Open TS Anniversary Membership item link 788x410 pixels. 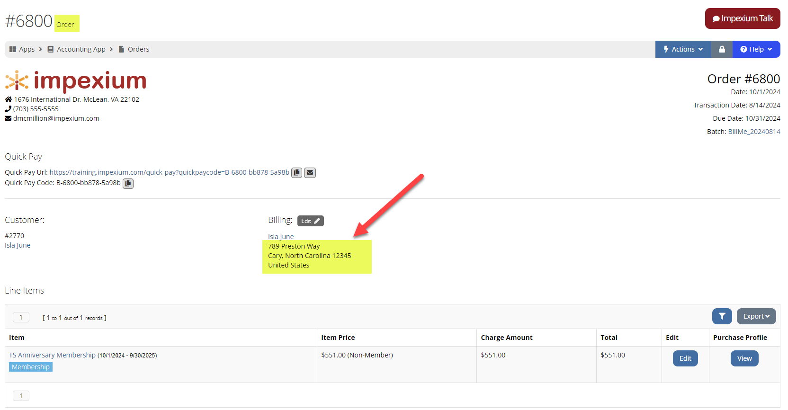(52, 355)
